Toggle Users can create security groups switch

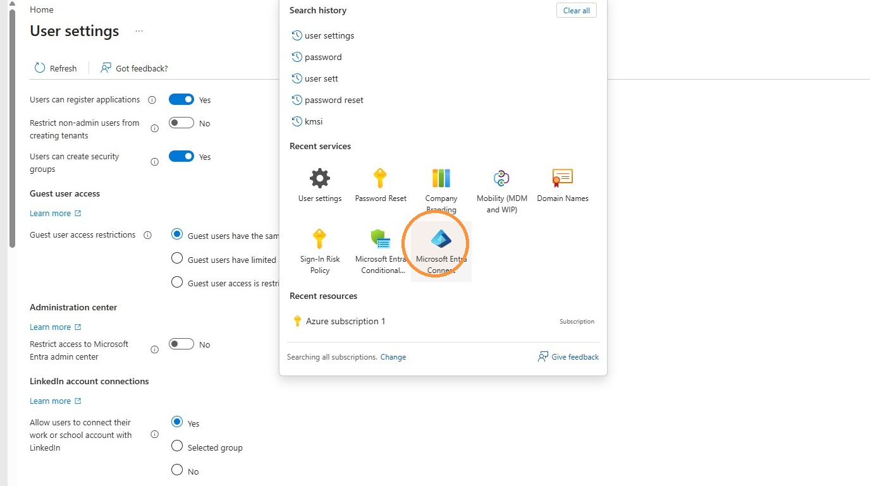[x=181, y=156]
